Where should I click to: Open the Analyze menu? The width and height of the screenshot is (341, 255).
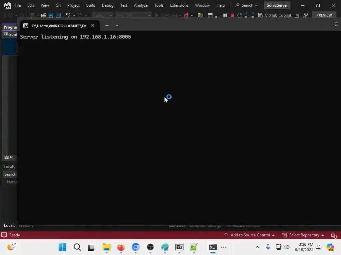(141, 5)
